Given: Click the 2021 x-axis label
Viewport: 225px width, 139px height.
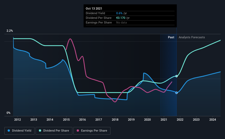Looking at the screenshot, I should click(x=164, y=120).
